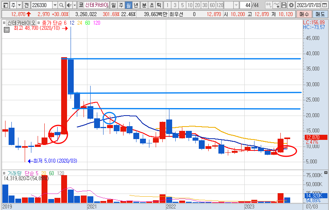Select interval 20
Screen dimensions: 329x210
197,5
